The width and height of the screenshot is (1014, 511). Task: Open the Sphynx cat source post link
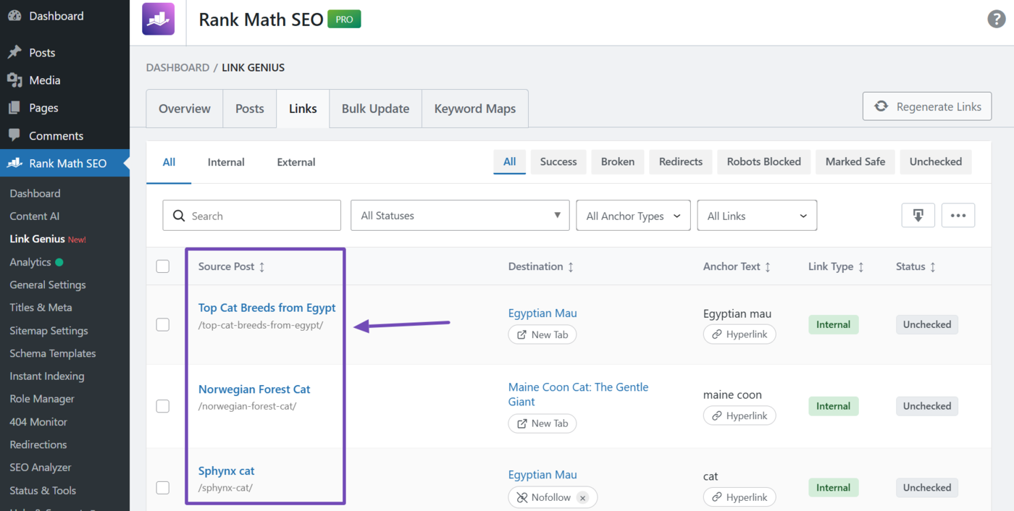coord(226,471)
